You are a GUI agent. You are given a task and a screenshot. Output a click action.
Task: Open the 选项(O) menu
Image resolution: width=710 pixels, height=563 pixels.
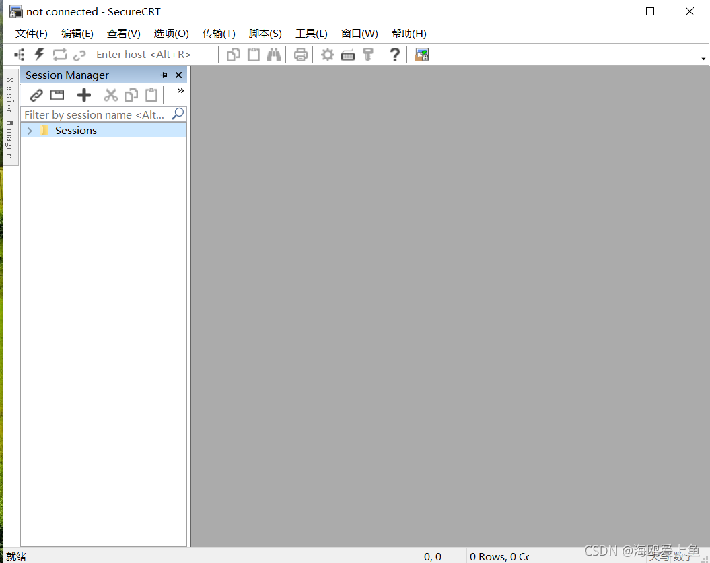[171, 34]
